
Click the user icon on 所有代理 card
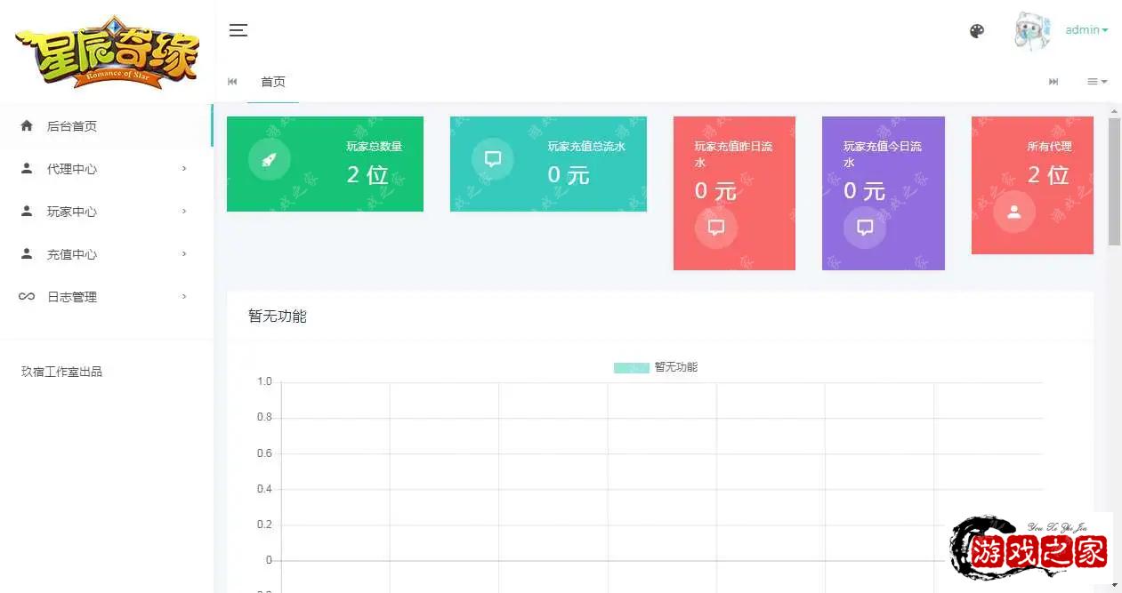(x=1013, y=212)
